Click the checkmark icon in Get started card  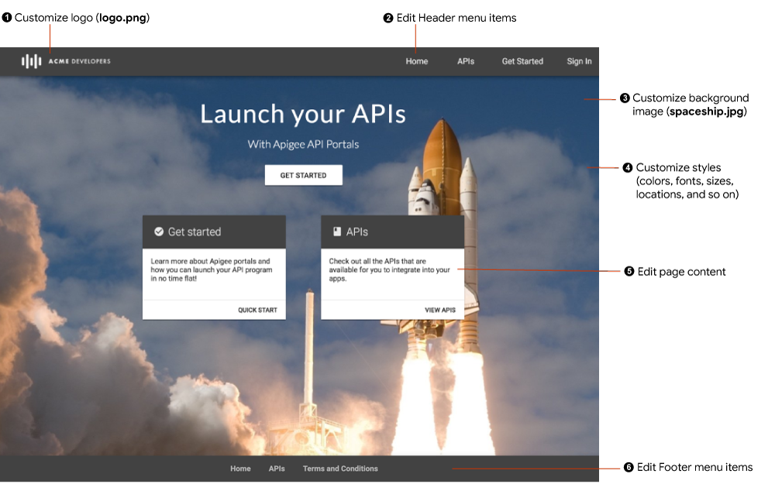[159, 232]
